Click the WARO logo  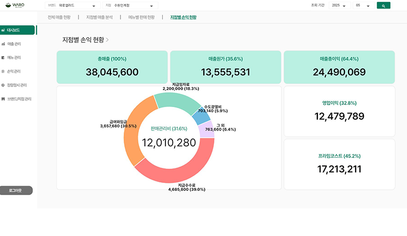click(x=15, y=5)
